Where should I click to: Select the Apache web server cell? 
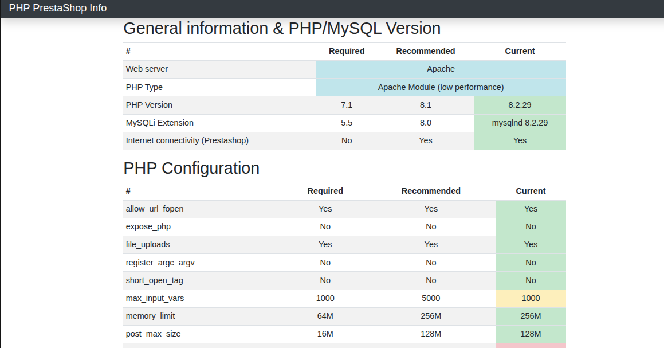coord(441,69)
